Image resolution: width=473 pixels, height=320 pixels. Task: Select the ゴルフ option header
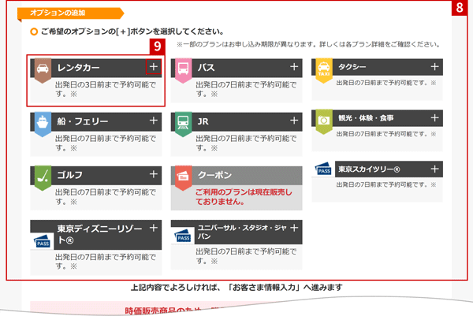pos(95,174)
